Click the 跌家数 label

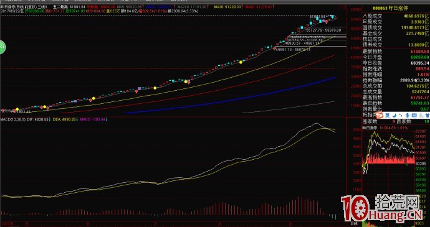[x=403, y=121]
